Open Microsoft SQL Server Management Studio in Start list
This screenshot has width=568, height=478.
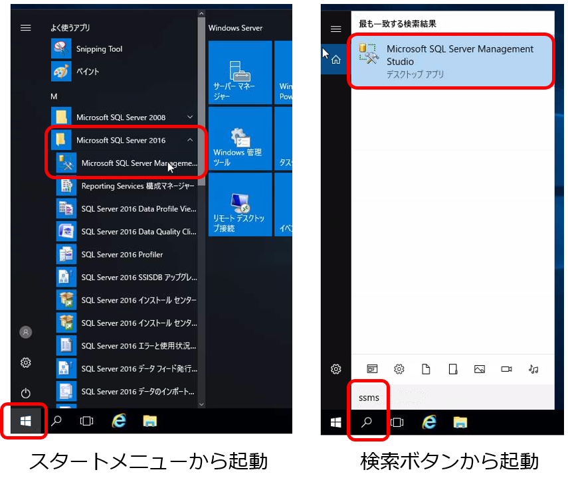[138, 163]
